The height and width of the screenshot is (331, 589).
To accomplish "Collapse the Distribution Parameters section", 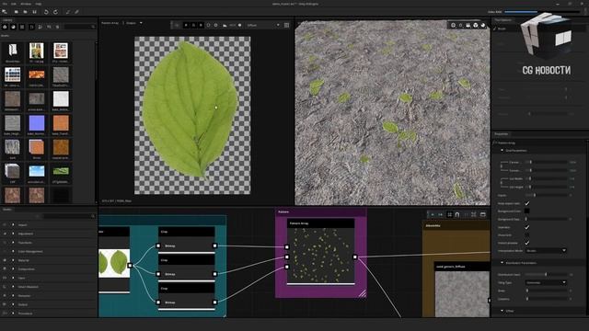I will pyautogui.click(x=502, y=263).
